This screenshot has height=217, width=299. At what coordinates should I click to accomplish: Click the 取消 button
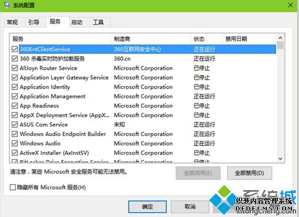coord(190,206)
